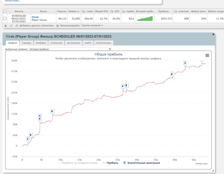
Task: Click the '$347,533' profit cell
Action: tap(164, 19)
